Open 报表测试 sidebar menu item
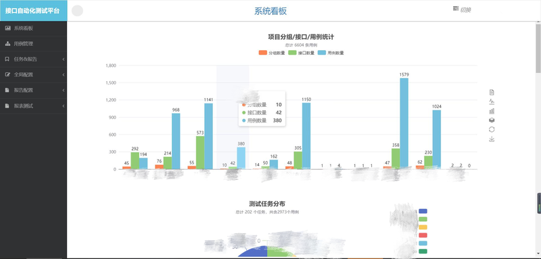This screenshot has width=541, height=259. pyautogui.click(x=33, y=106)
